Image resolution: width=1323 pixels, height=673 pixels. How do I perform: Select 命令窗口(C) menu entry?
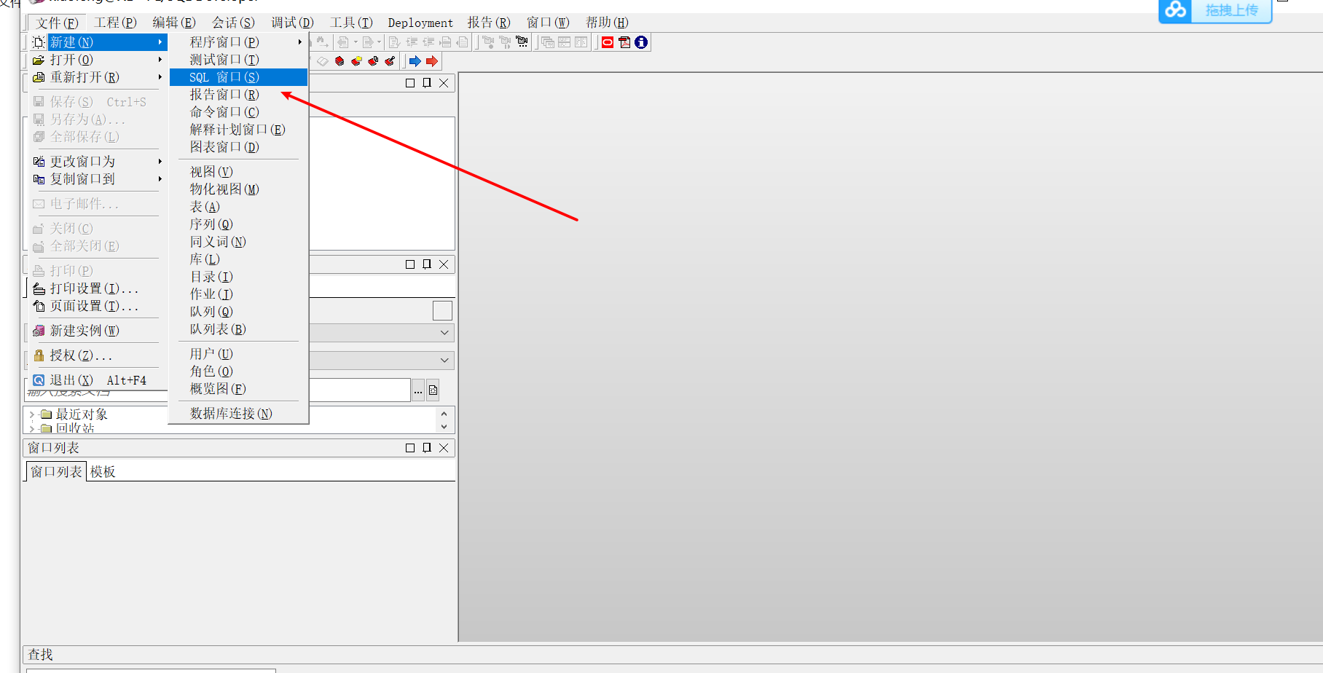click(x=239, y=112)
